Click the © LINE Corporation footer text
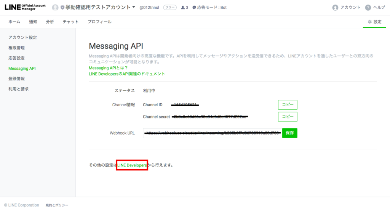Viewport: 390px width, 213px height. pos(22,205)
